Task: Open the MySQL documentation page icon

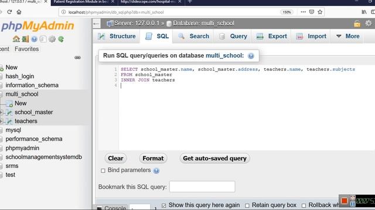Action: tap(43, 39)
